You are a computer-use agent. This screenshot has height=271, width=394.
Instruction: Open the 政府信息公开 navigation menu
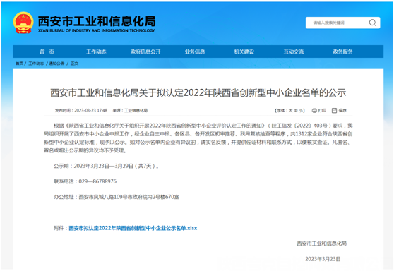(x=145, y=52)
